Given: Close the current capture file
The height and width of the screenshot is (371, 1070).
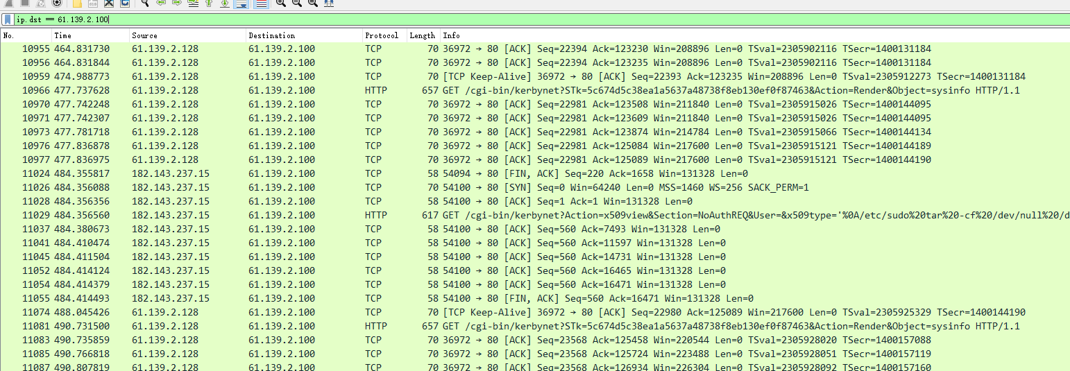Looking at the screenshot, I should coord(108,3).
